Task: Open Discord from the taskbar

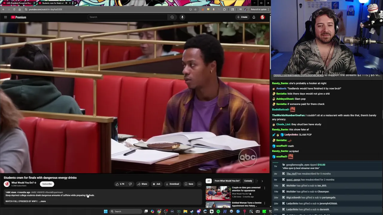Action: 198,211
